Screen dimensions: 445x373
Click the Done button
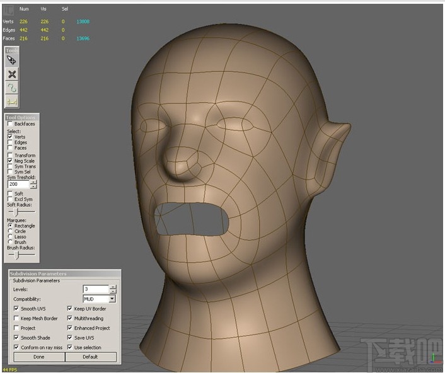[39, 357]
